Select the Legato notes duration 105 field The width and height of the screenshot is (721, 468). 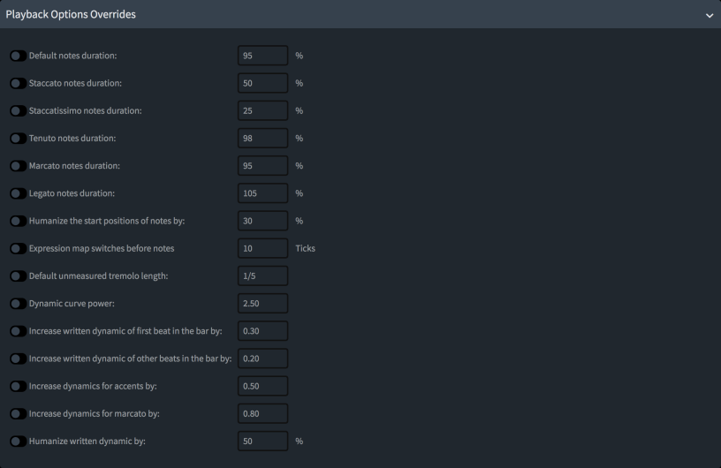262,193
